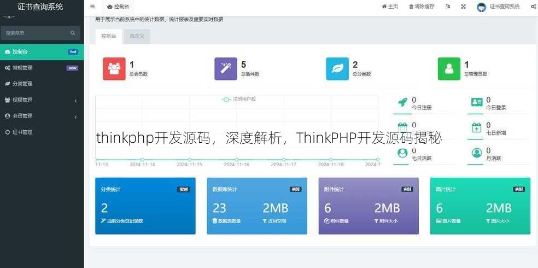The image size is (538, 268).
Task: Click the filter icon next to 占用空间
Action: (x=265, y=221)
